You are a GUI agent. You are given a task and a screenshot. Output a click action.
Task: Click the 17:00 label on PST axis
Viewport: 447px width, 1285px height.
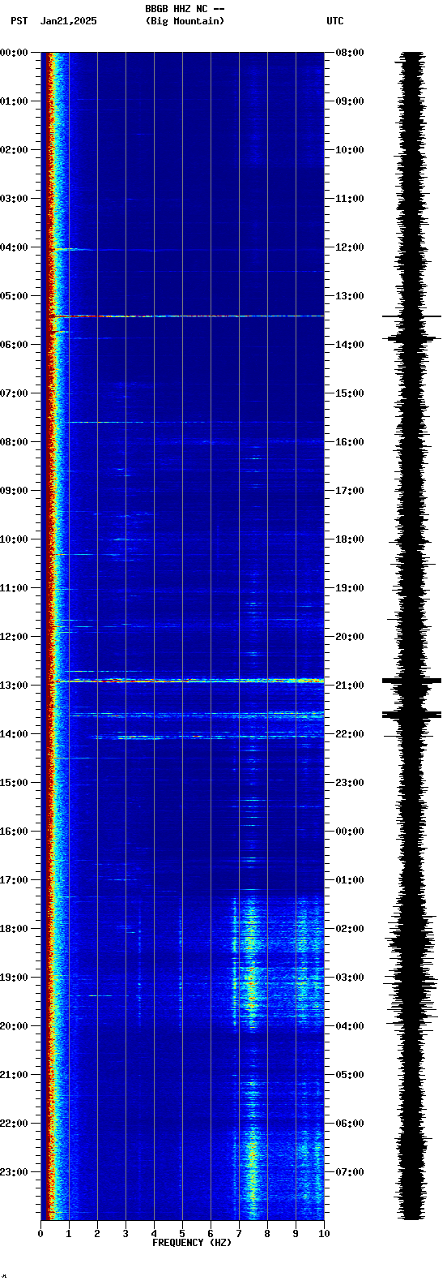[x=14, y=880]
